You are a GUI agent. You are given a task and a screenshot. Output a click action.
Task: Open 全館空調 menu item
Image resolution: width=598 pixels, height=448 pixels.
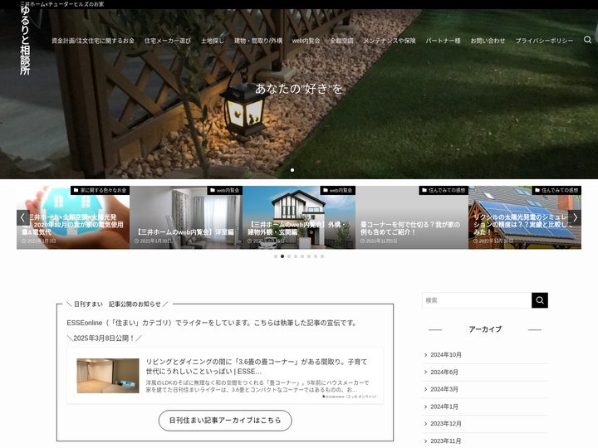tap(341, 41)
